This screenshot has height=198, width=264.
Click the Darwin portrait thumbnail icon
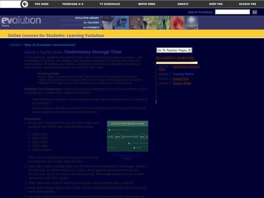pyautogui.click(x=108, y=22)
